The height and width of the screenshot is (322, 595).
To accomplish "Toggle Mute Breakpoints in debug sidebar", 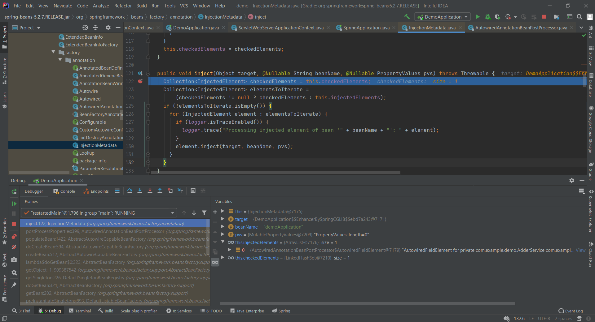I will 14,247.
